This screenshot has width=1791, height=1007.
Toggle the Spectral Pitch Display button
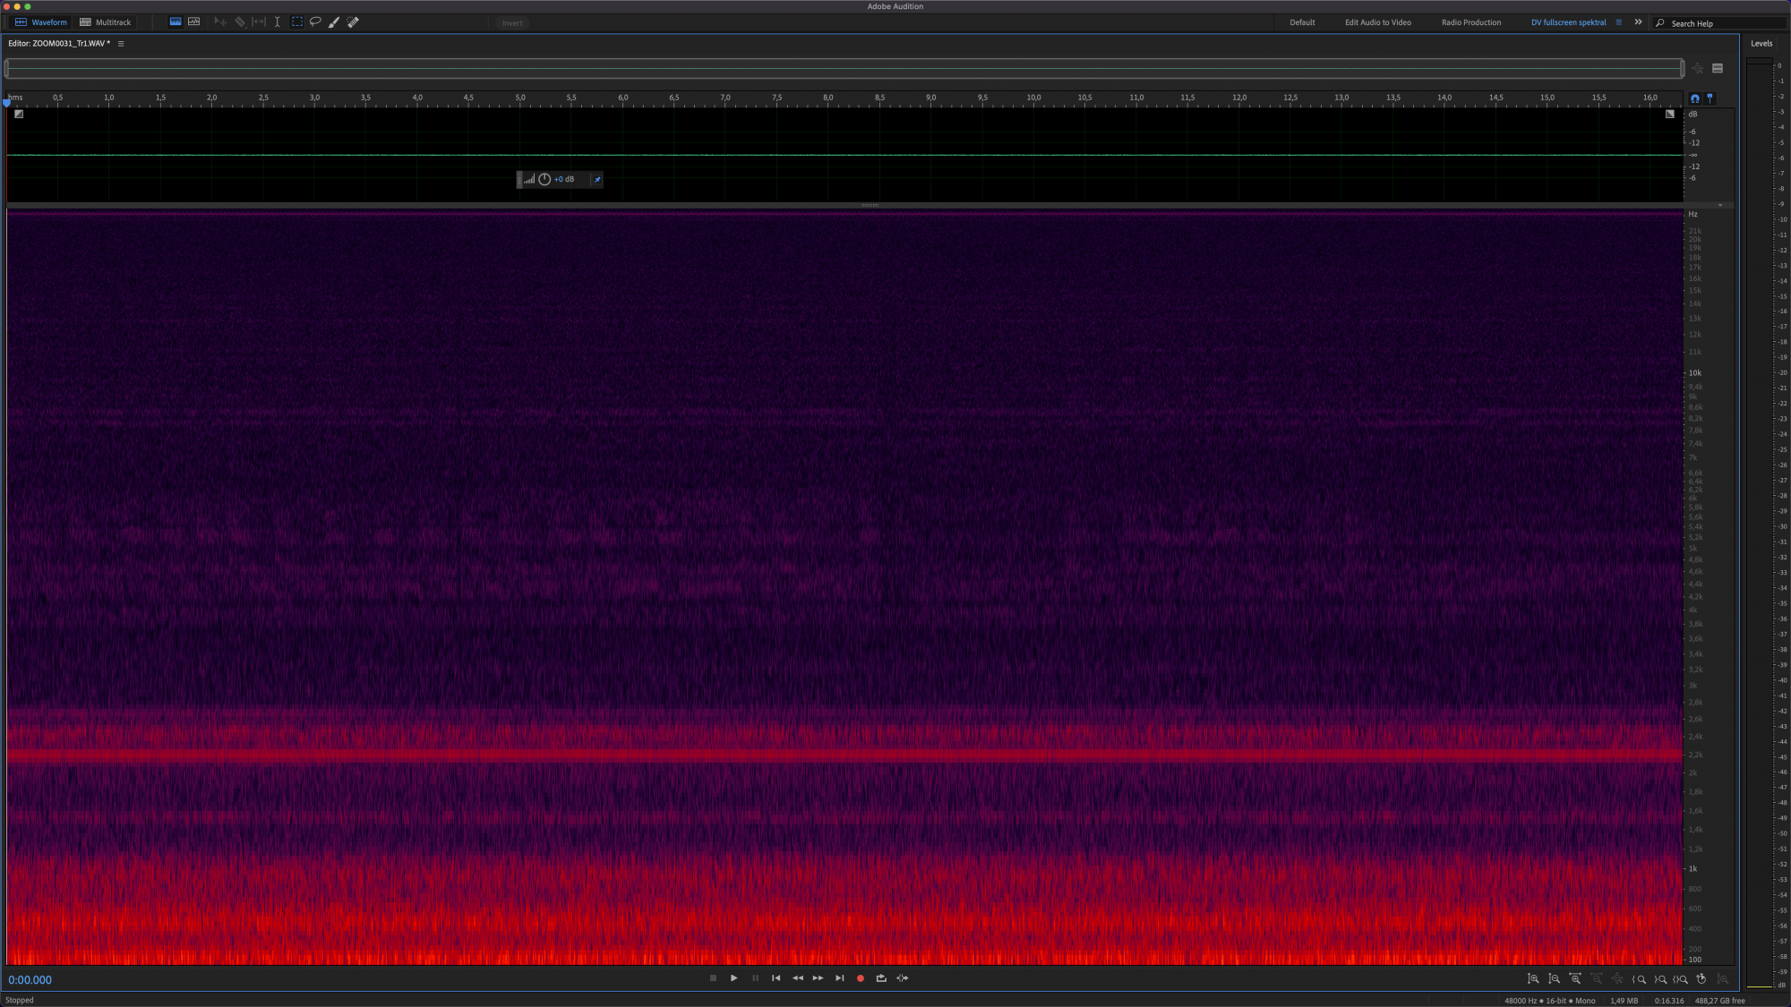[193, 22]
